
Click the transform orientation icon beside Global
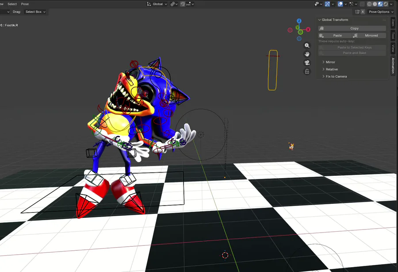coord(149,4)
